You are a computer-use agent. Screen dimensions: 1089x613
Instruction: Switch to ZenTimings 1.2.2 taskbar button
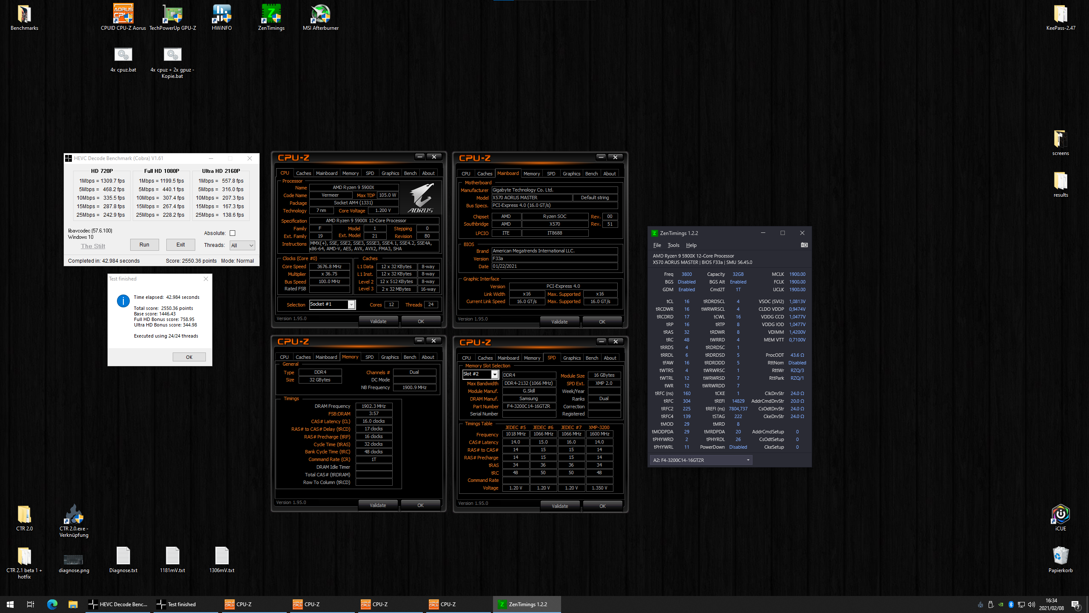(x=527, y=604)
